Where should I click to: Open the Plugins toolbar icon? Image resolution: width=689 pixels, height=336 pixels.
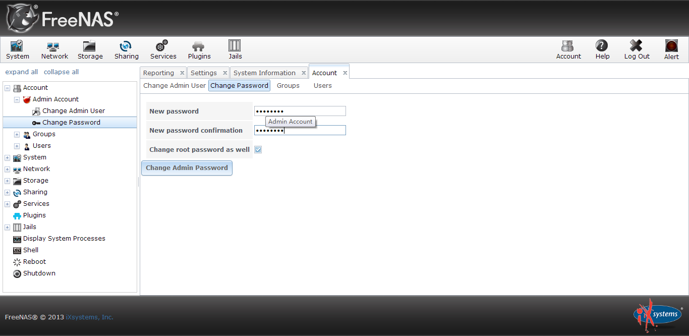(199, 50)
